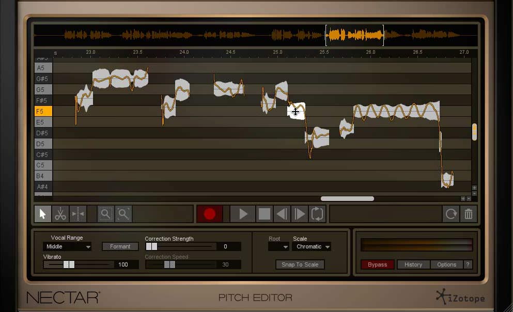Click the G5 piano key
513x312 pixels.
43,89
